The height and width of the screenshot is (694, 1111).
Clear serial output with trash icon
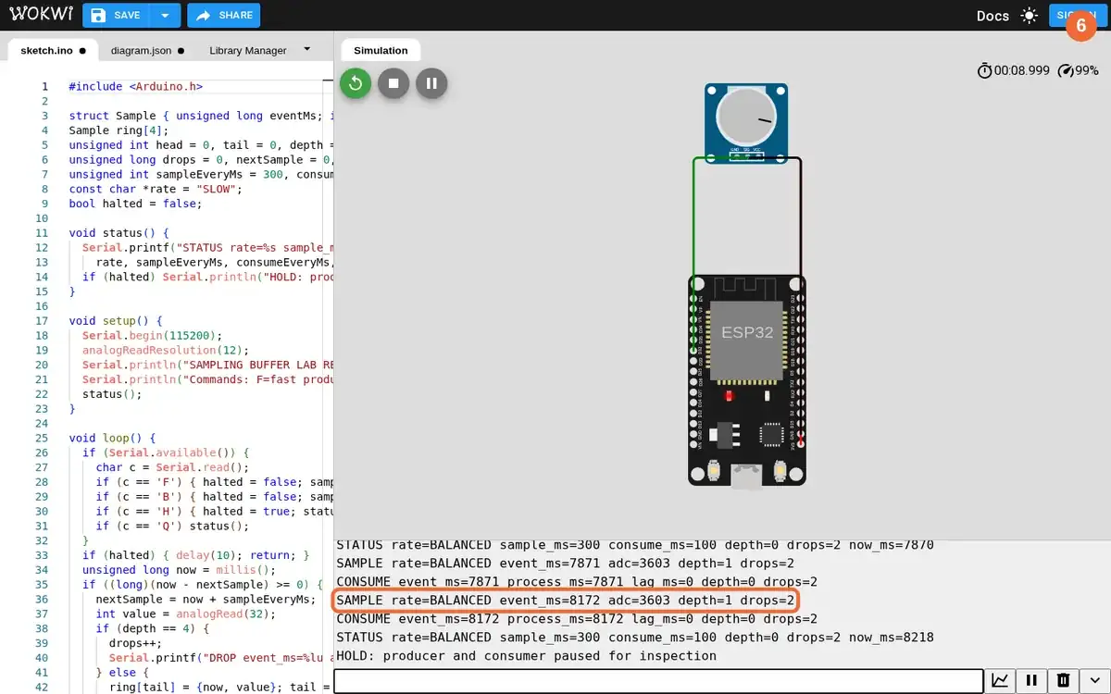(x=1063, y=681)
